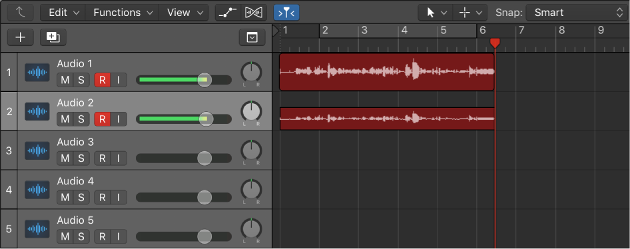Solo the Audio 5 track
Screen dimensions: 630x249
pos(81,236)
